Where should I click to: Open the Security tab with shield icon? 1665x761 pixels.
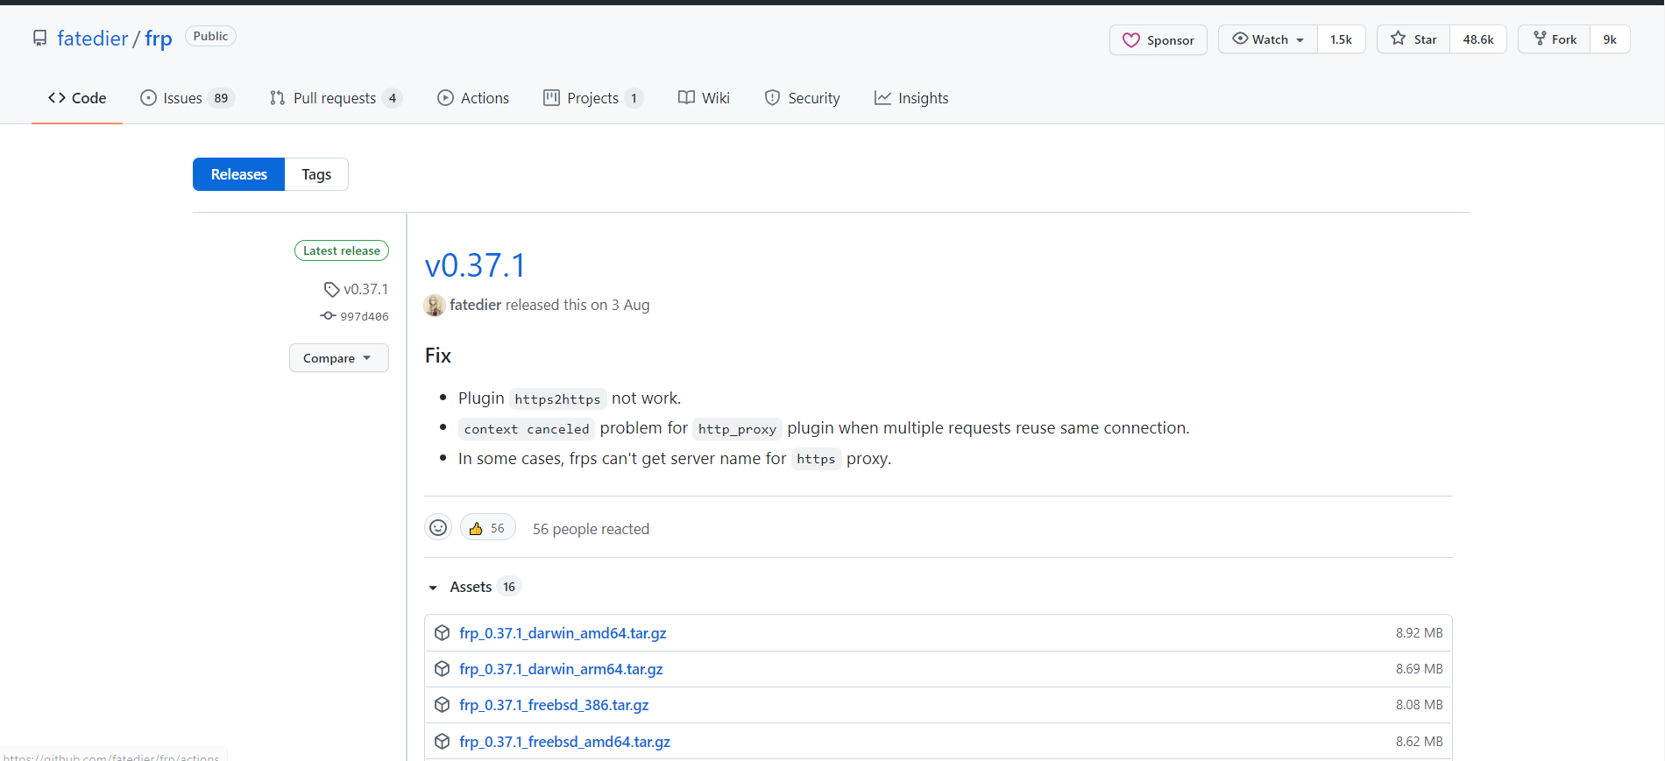click(802, 98)
